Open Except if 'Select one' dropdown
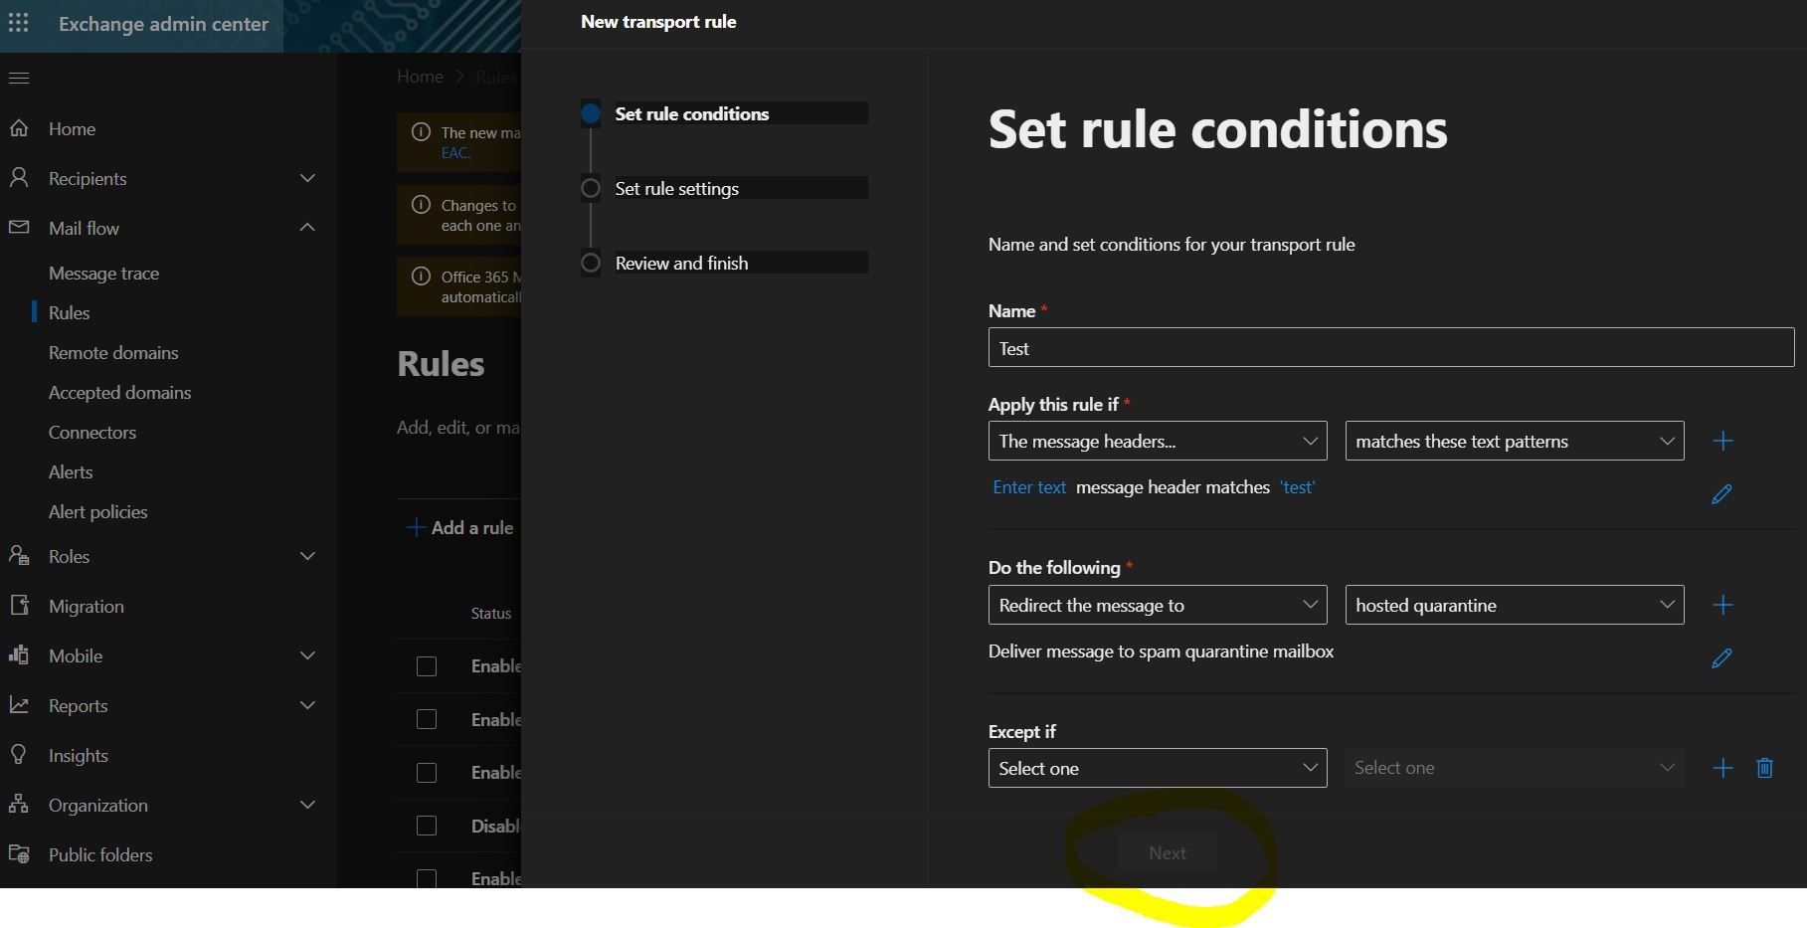 (1158, 768)
